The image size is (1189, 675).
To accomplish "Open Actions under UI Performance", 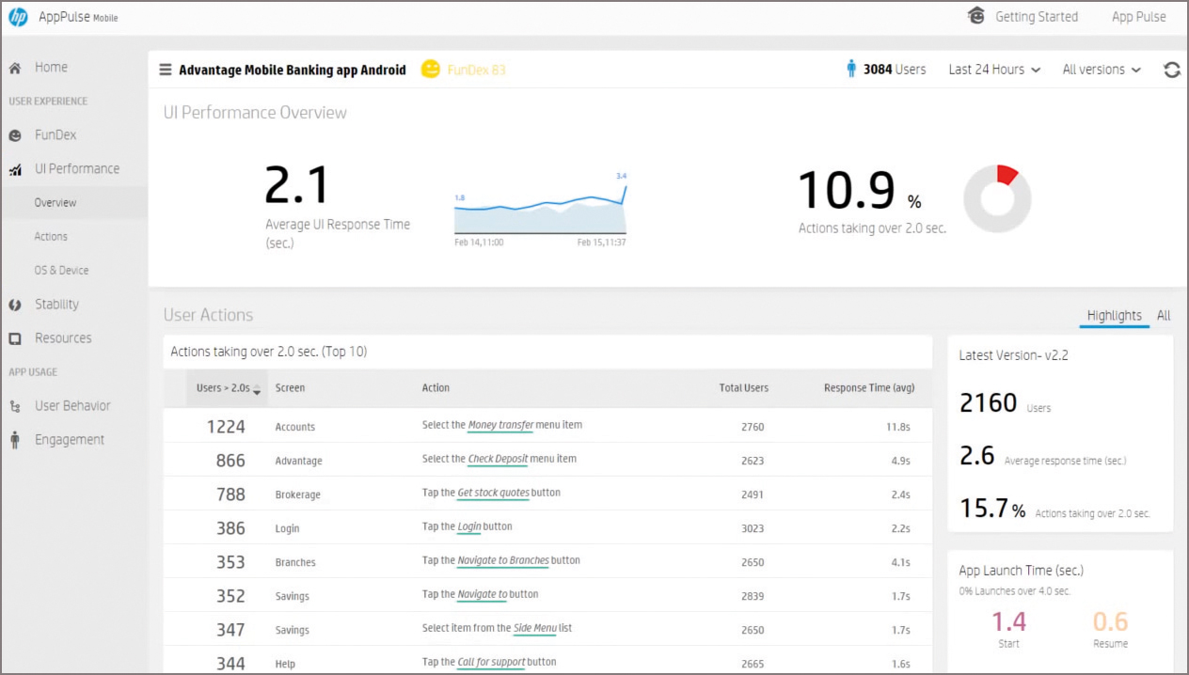I will pyautogui.click(x=51, y=237).
